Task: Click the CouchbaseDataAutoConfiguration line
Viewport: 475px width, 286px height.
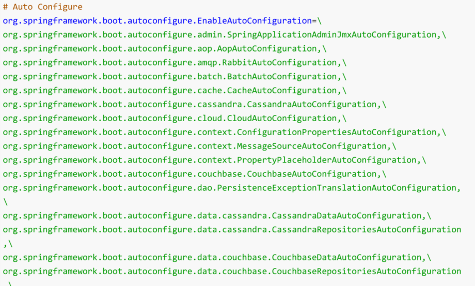Action: pyautogui.click(x=217, y=258)
